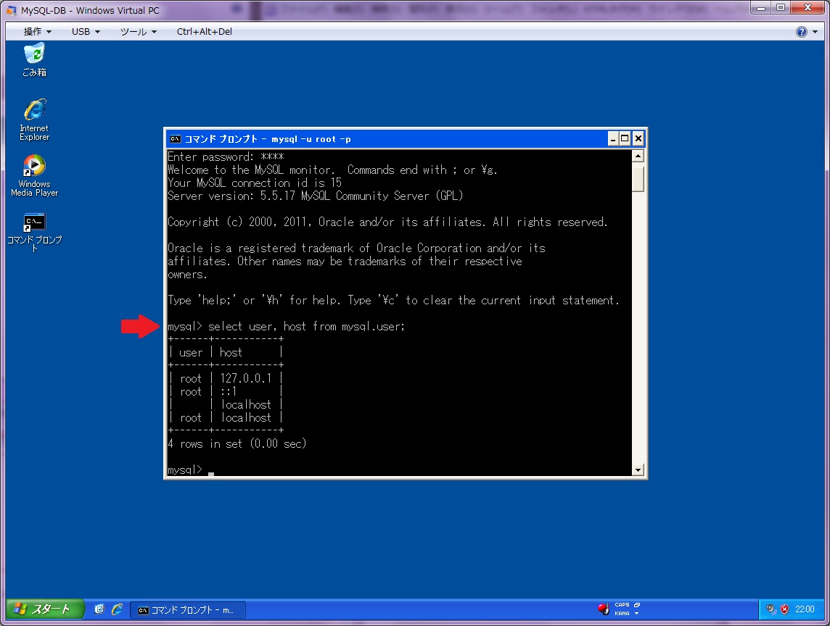Toggle CAPS in the language bar
Viewport: 830px width, 626px height.
(622, 605)
